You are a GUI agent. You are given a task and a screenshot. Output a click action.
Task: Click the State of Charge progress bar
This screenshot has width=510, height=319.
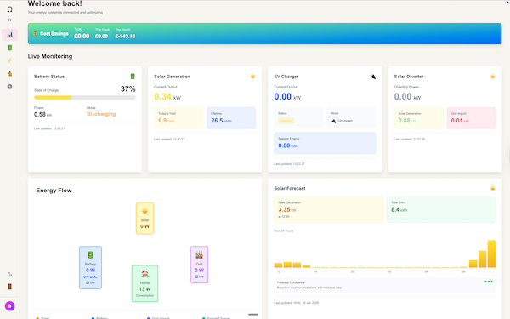click(84, 97)
